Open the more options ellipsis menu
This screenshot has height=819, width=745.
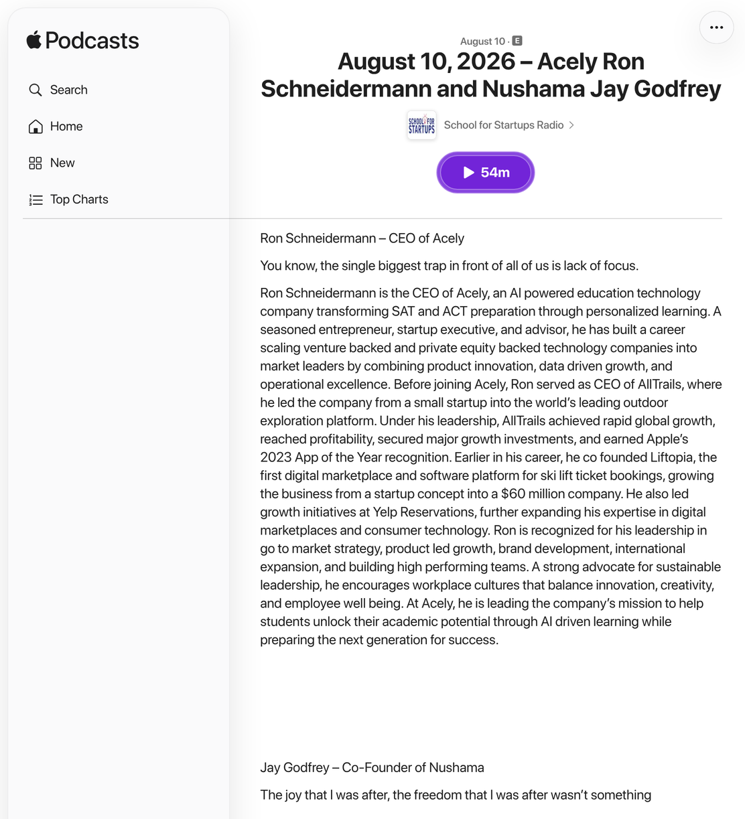(x=716, y=27)
